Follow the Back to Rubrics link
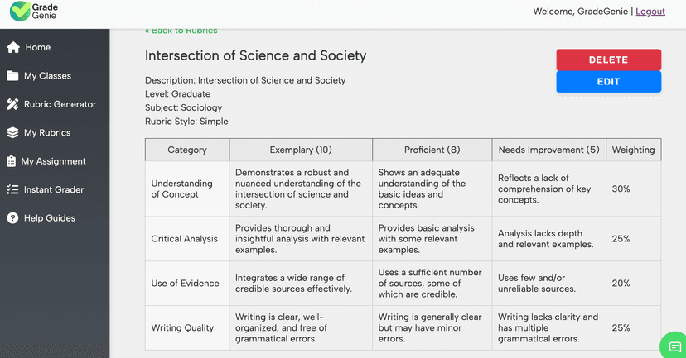This screenshot has height=358, width=686. click(181, 31)
